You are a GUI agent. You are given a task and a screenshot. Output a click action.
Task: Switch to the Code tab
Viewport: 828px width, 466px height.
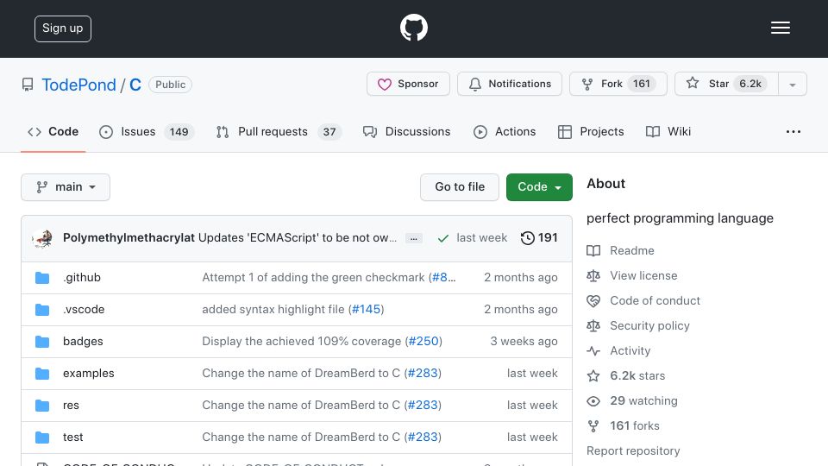coord(53,131)
